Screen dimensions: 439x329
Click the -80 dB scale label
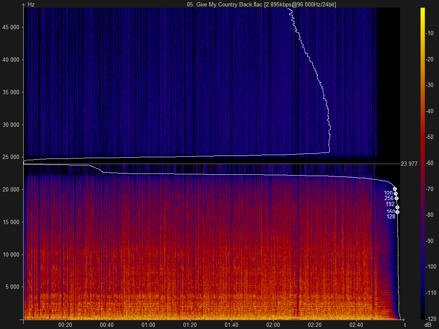tap(430, 215)
